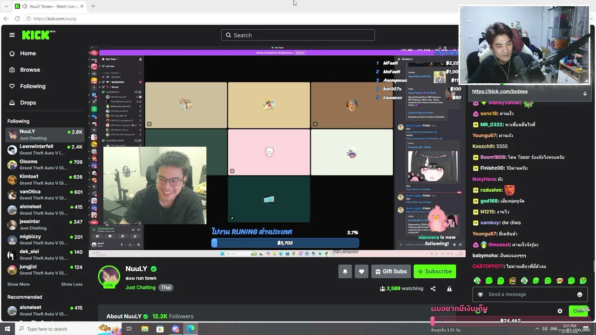Share the stream via share icon

pyautogui.click(x=433, y=288)
